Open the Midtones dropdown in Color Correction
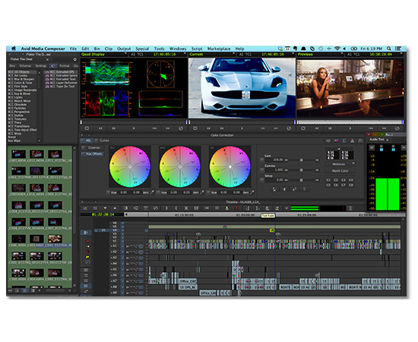The image size is (418, 342). coord(340,164)
